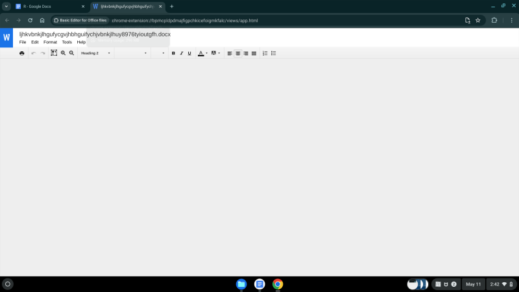Click the save-to-Drive page icon in address bar
519x292 pixels.
coord(467,21)
